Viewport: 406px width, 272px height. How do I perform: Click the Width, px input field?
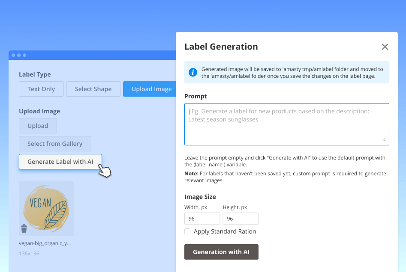coord(202,219)
